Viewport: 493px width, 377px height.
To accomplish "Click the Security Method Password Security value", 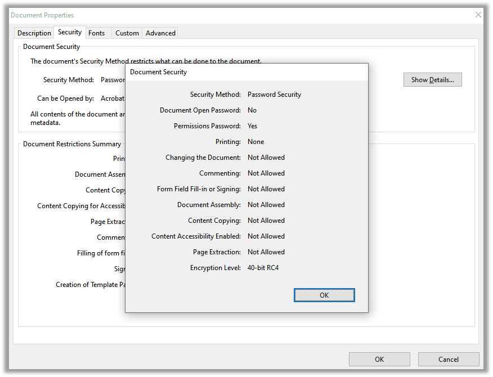I will [x=274, y=94].
